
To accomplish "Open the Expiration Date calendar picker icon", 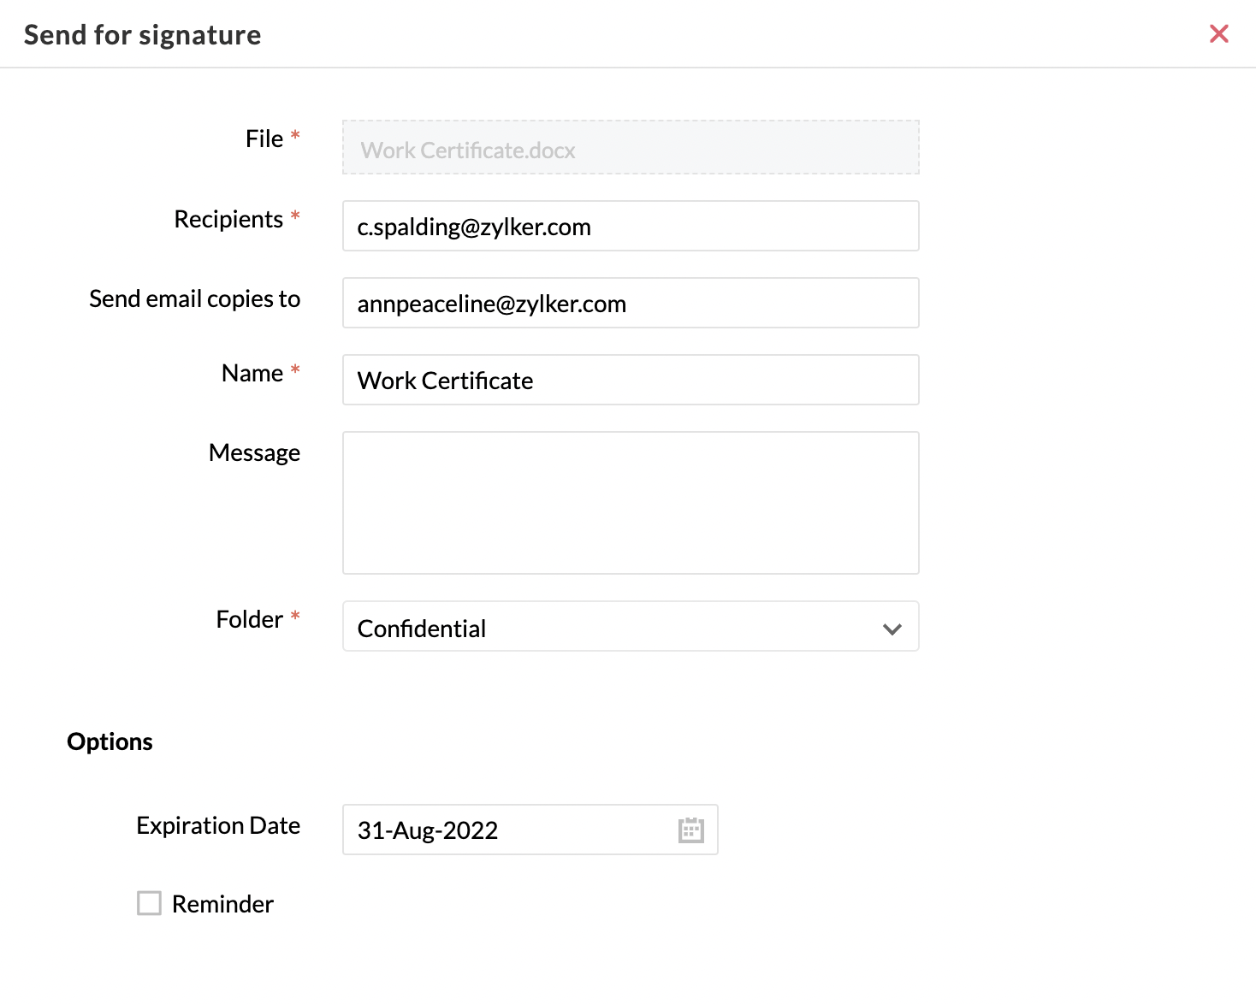I will click(690, 830).
